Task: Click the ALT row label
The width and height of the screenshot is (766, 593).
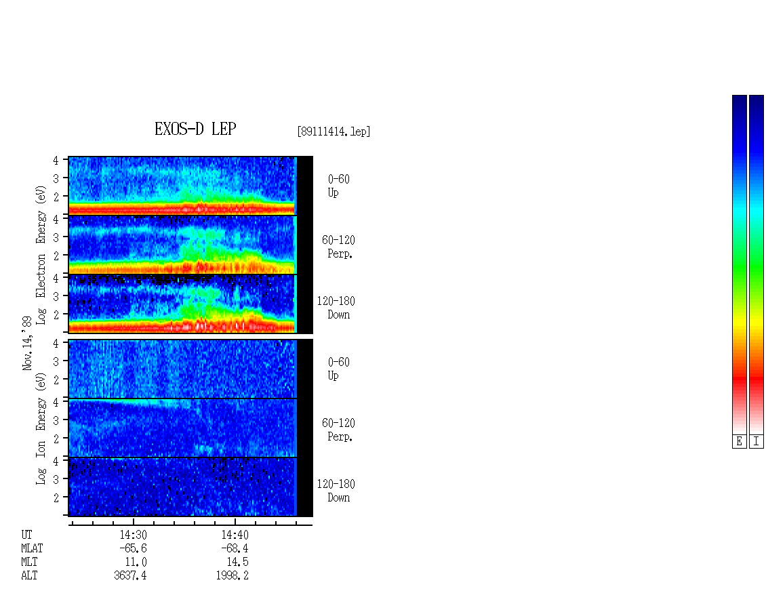Action: pos(29,576)
